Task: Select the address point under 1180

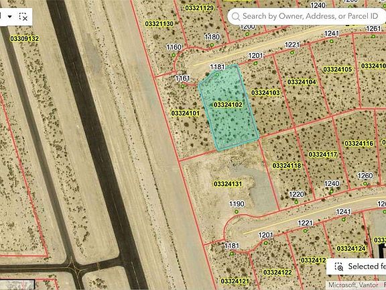Action: [x=212, y=45]
